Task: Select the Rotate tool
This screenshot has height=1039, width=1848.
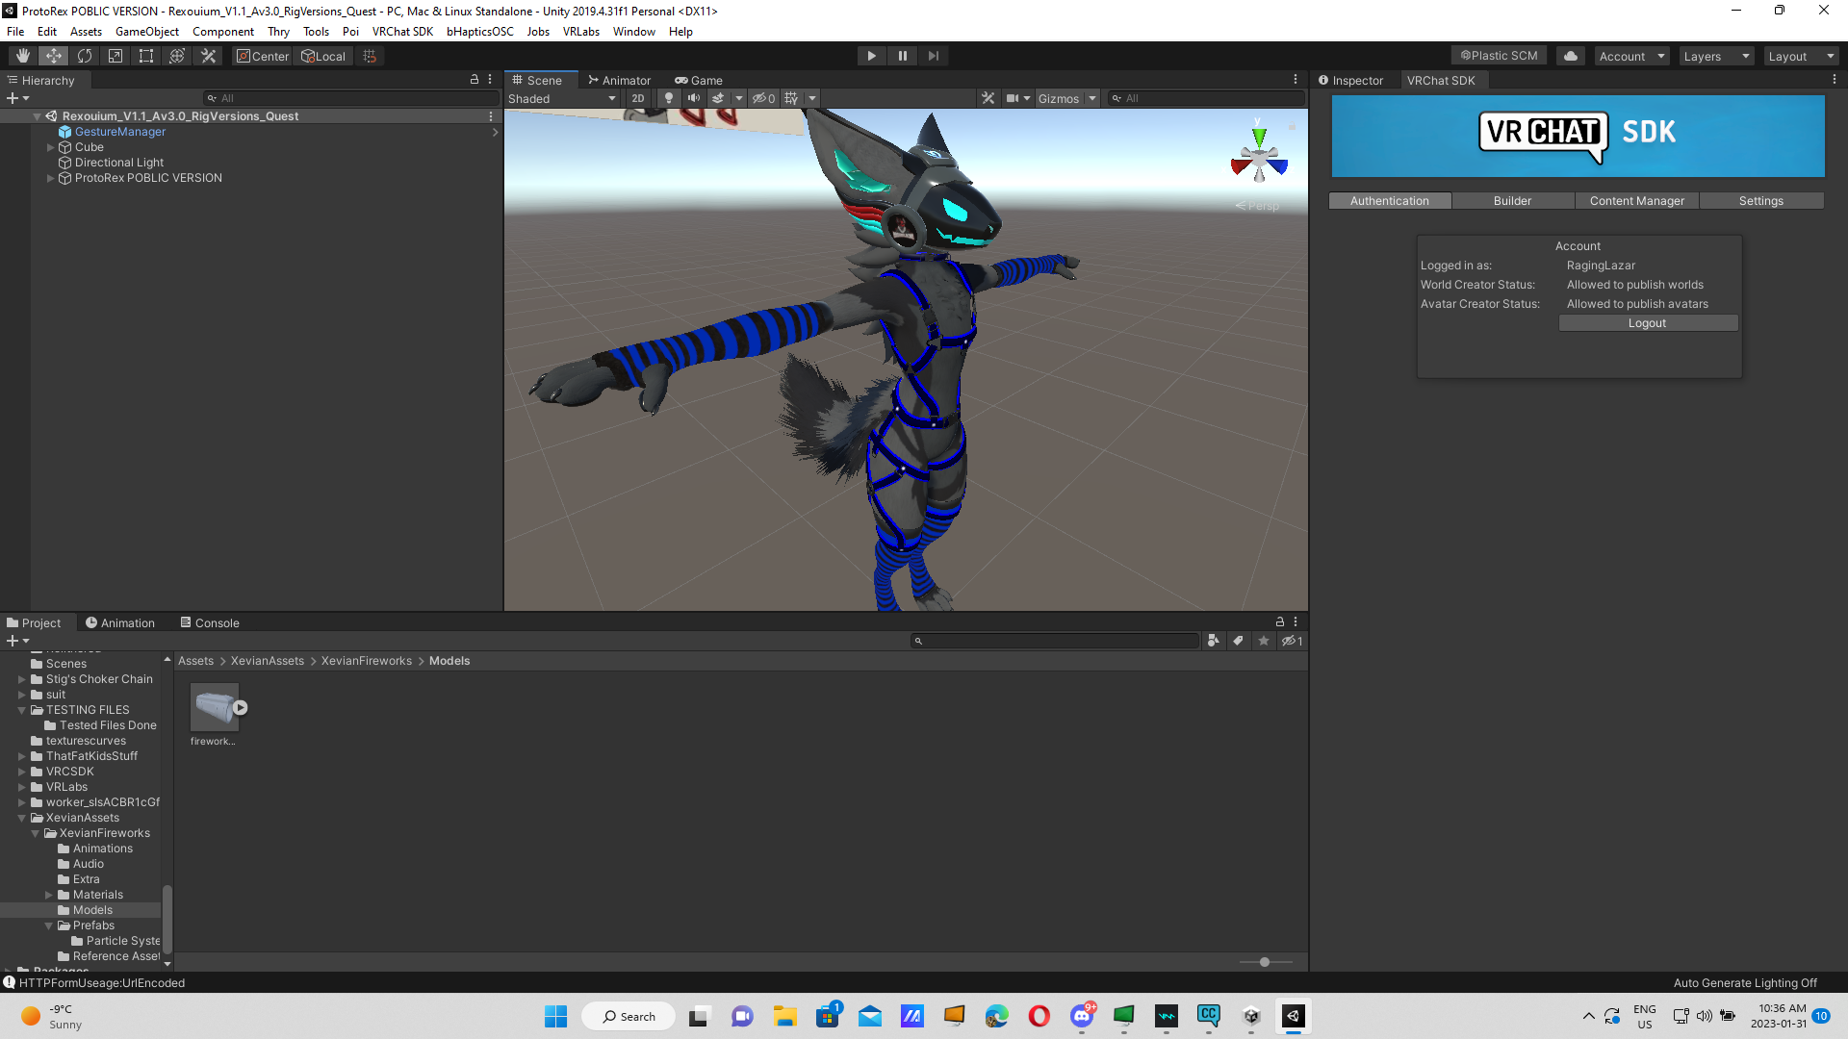Action: 85,56
